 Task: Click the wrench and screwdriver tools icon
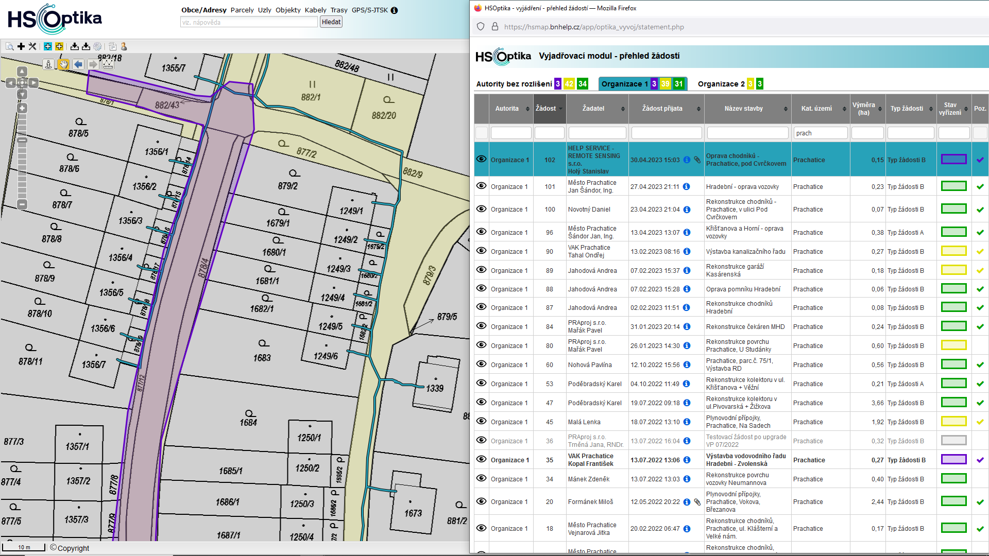32,46
